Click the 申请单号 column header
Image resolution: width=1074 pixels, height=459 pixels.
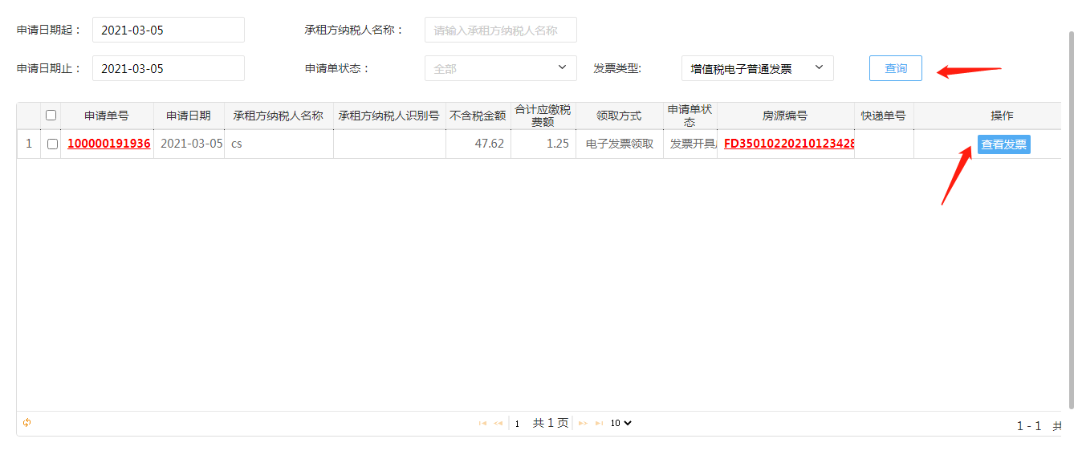(x=107, y=116)
